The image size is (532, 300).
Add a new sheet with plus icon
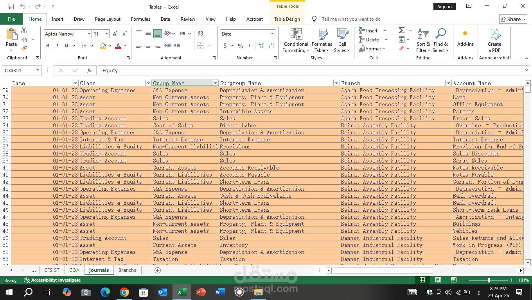tap(158, 270)
